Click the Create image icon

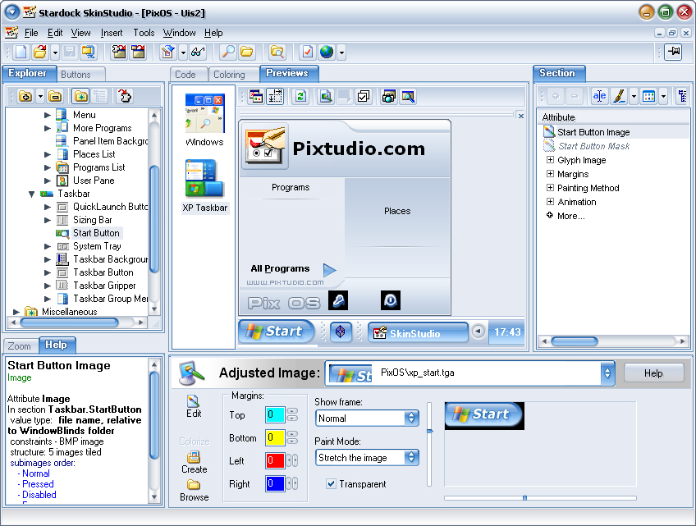click(x=194, y=462)
